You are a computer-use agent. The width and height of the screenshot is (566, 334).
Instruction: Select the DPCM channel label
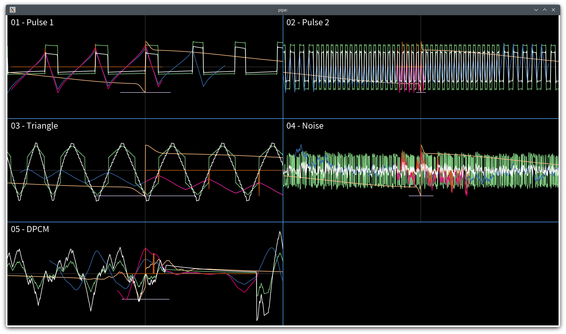pos(30,229)
